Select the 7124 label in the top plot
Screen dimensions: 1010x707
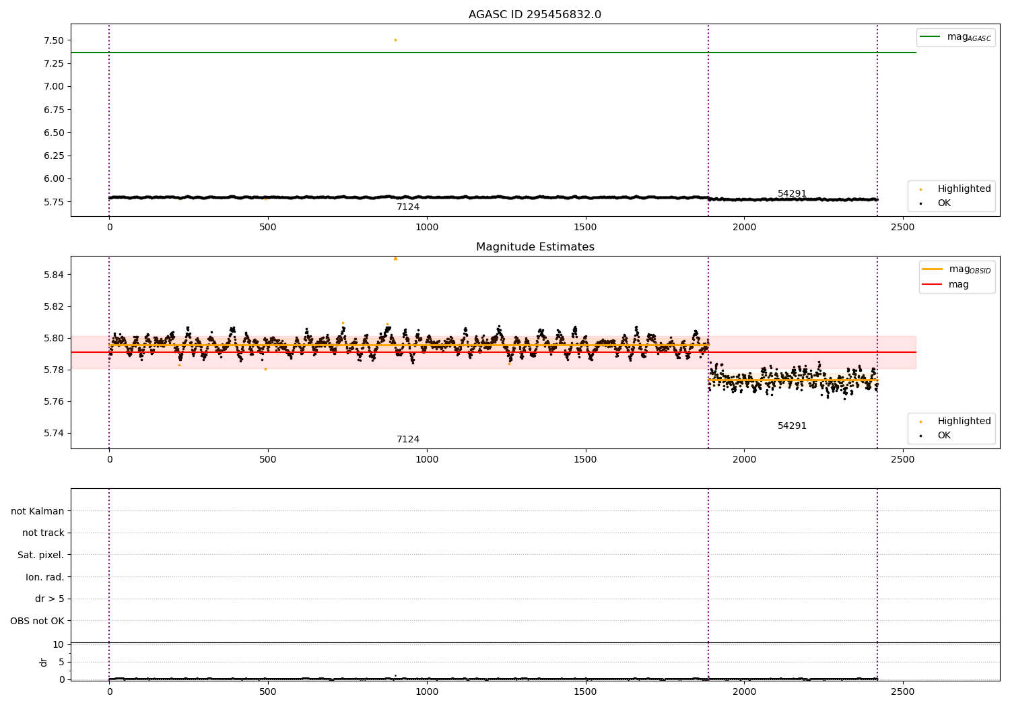tap(407, 207)
